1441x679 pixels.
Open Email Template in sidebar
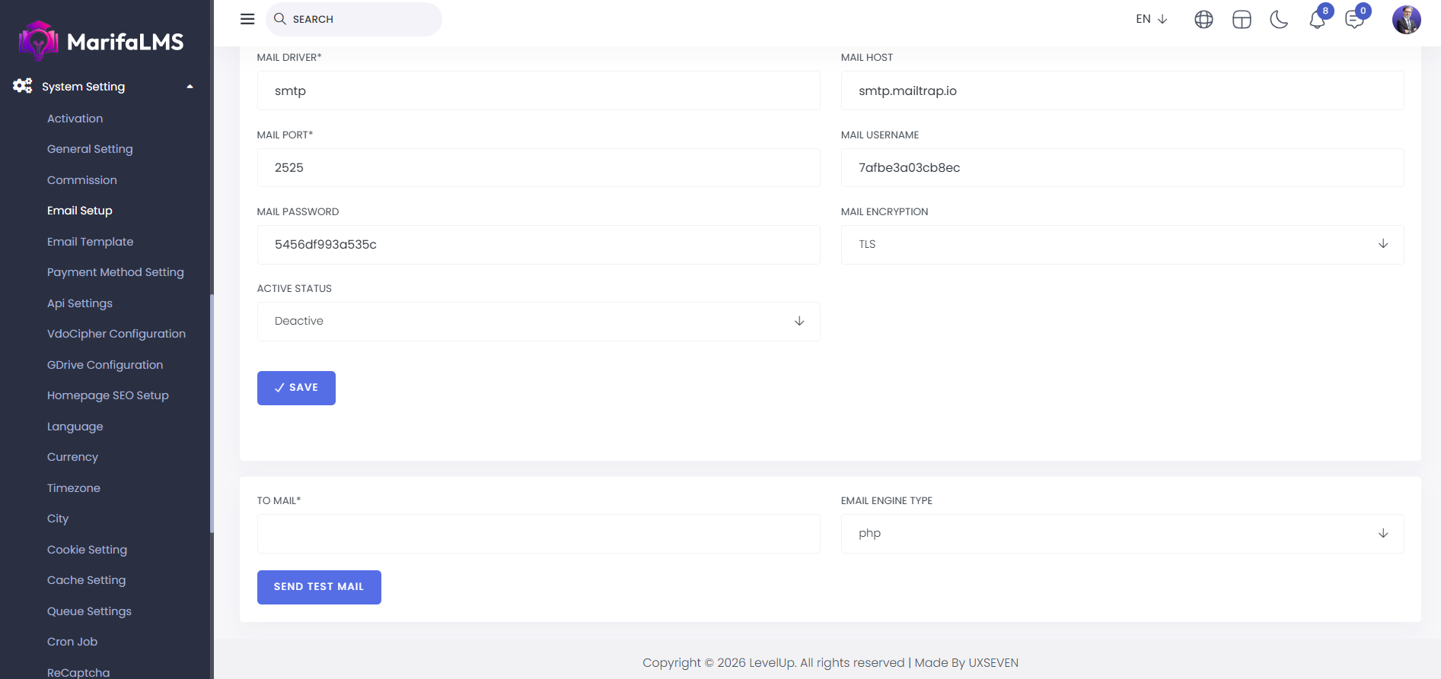[90, 242]
